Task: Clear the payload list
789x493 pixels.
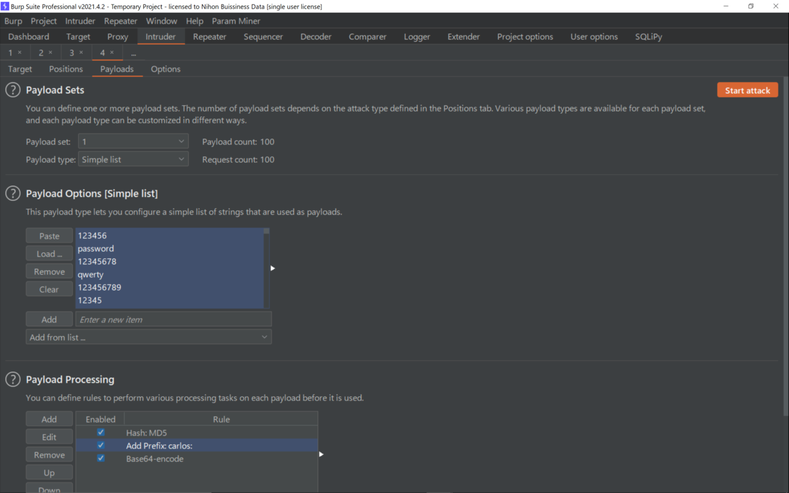Action: (49, 289)
